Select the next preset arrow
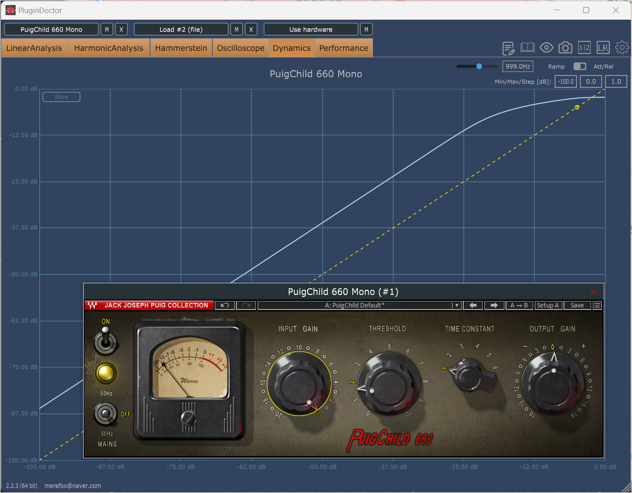Viewport: 632px width, 493px height. (x=494, y=305)
